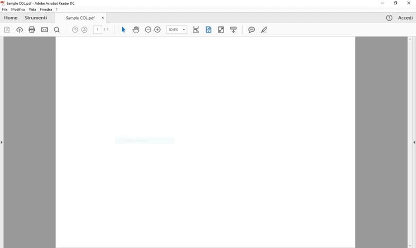Select the Sample COL.pdf document tab
Image resolution: width=416 pixels, height=248 pixels.
80,18
